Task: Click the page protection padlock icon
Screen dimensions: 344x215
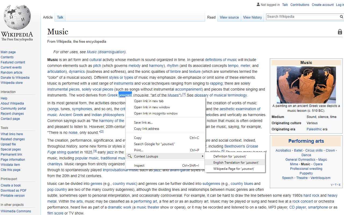Action: (x=340, y=32)
